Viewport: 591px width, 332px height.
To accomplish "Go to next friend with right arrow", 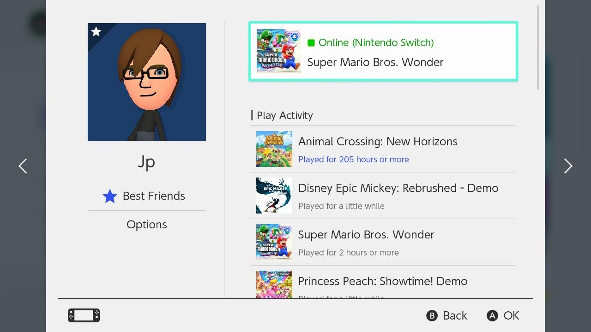I will pos(568,166).
